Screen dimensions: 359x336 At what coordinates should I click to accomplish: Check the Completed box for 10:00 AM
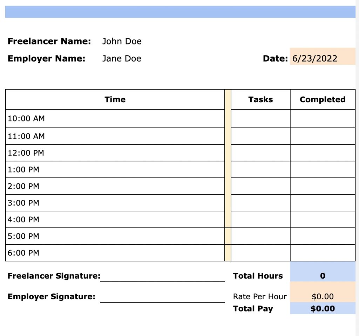(323, 118)
